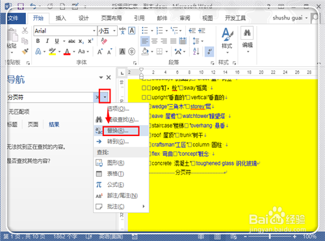
Task: Apply numbered list
Action: tap(160, 31)
